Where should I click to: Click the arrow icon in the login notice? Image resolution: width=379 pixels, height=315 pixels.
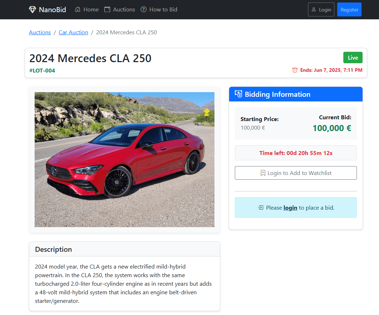point(261,207)
